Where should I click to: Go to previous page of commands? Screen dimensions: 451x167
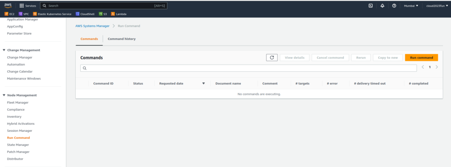point(423,67)
